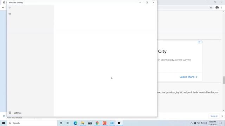Screen dimensions: 225x126
Task: Open the AdChoices icon on the ad
Action: pyautogui.click(x=200, y=42)
